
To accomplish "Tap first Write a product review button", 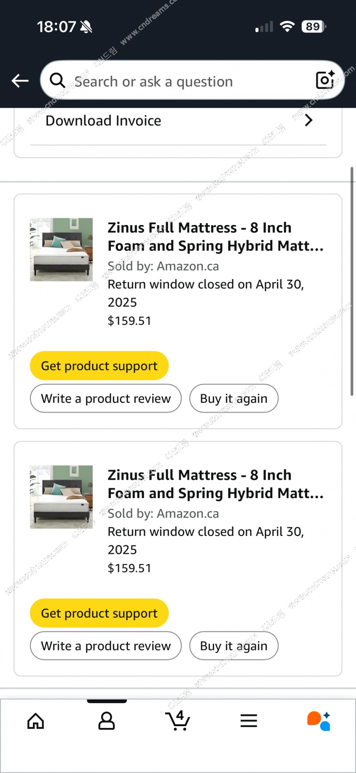I will tap(106, 398).
